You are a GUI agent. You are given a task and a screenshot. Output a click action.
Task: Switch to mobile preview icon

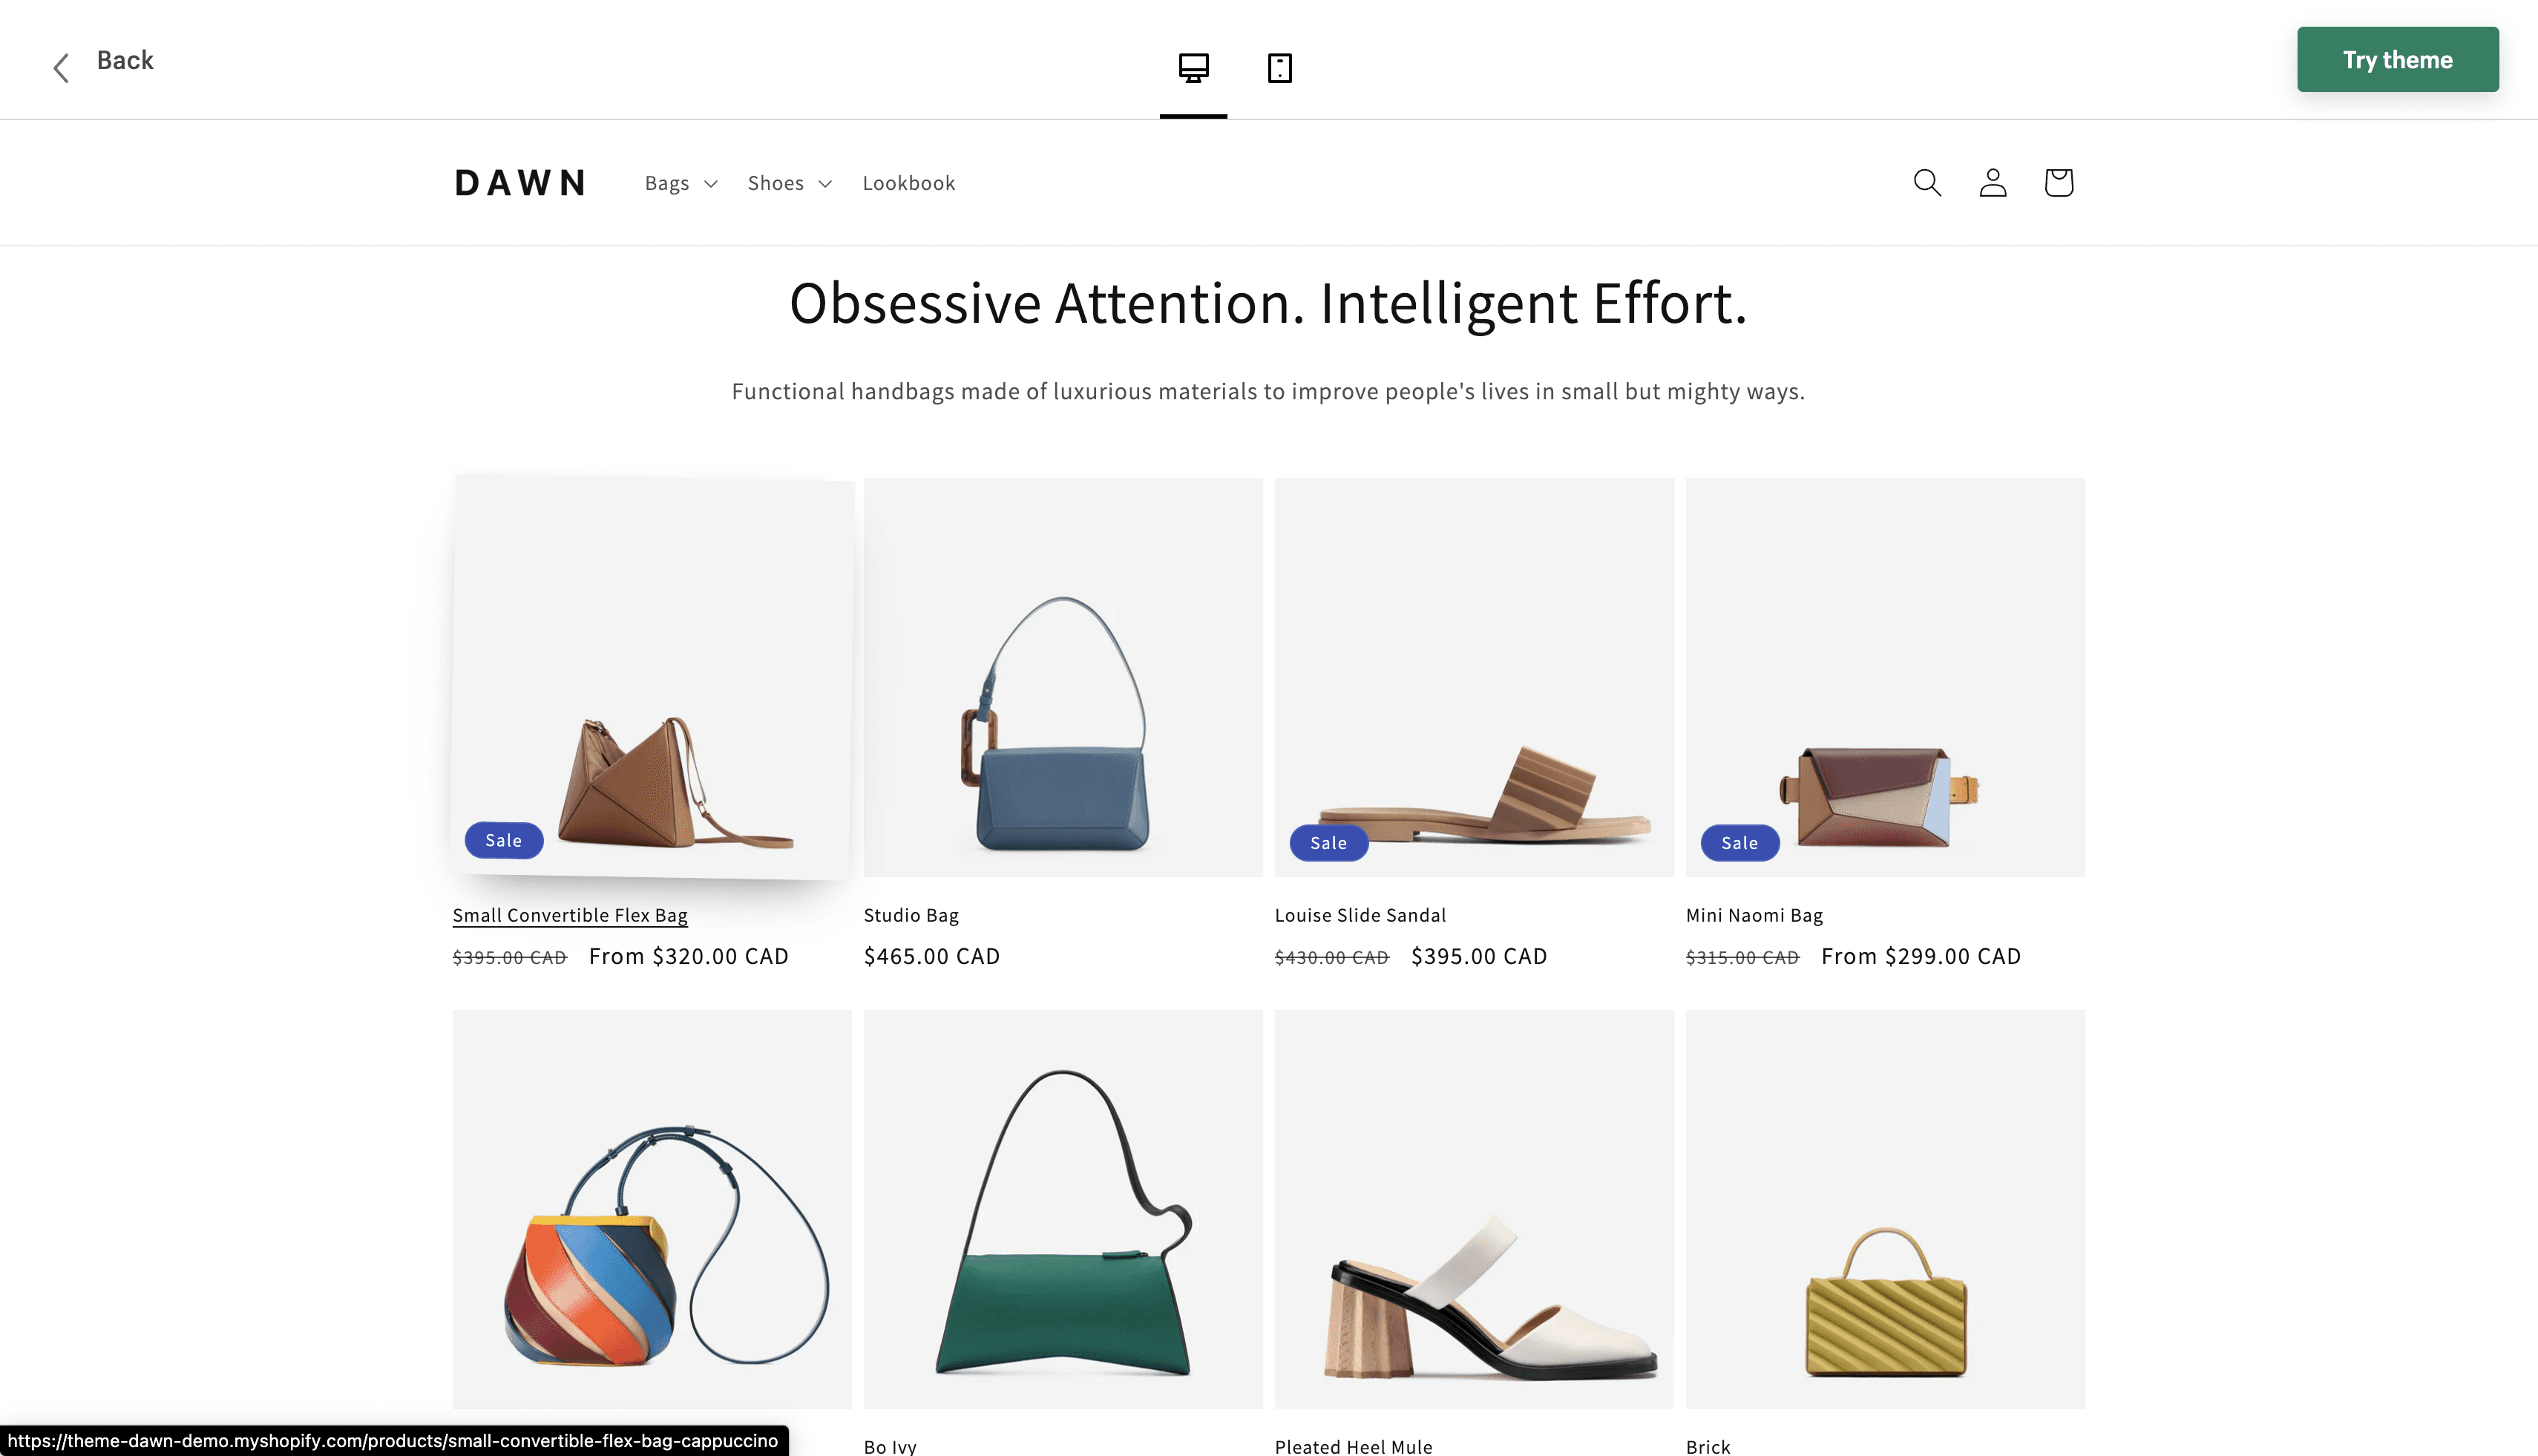pyautogui.click(x=1279, y=68)
